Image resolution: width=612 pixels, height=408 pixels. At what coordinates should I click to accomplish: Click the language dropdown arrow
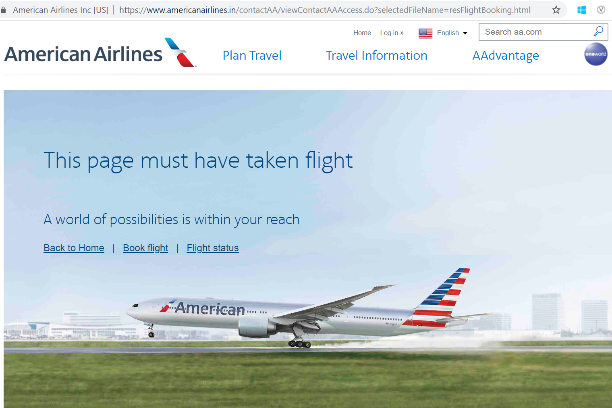[465, 33]
